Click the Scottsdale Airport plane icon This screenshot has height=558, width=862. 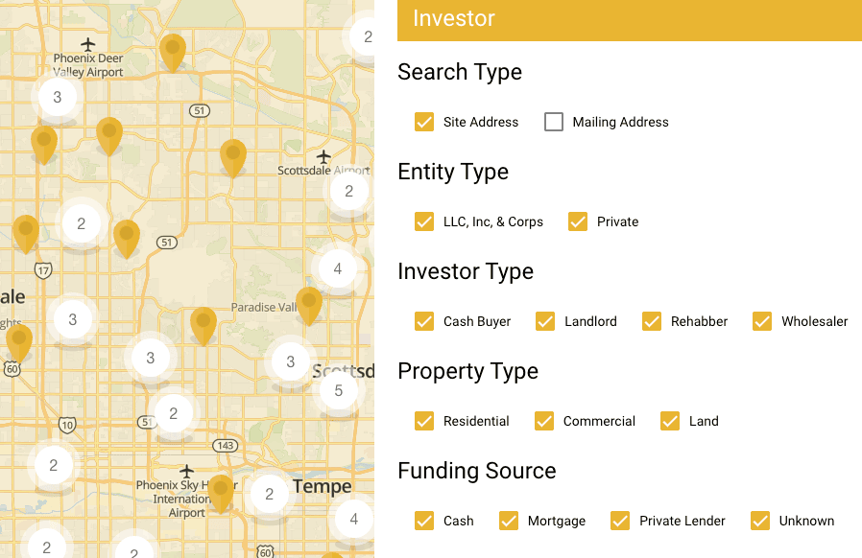(323, 156)
